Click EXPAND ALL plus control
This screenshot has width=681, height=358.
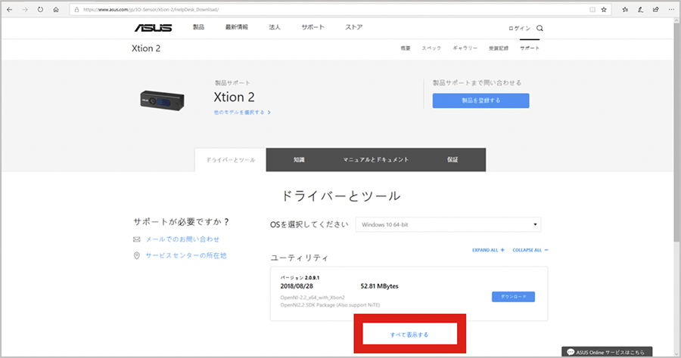tap(488, 250)
